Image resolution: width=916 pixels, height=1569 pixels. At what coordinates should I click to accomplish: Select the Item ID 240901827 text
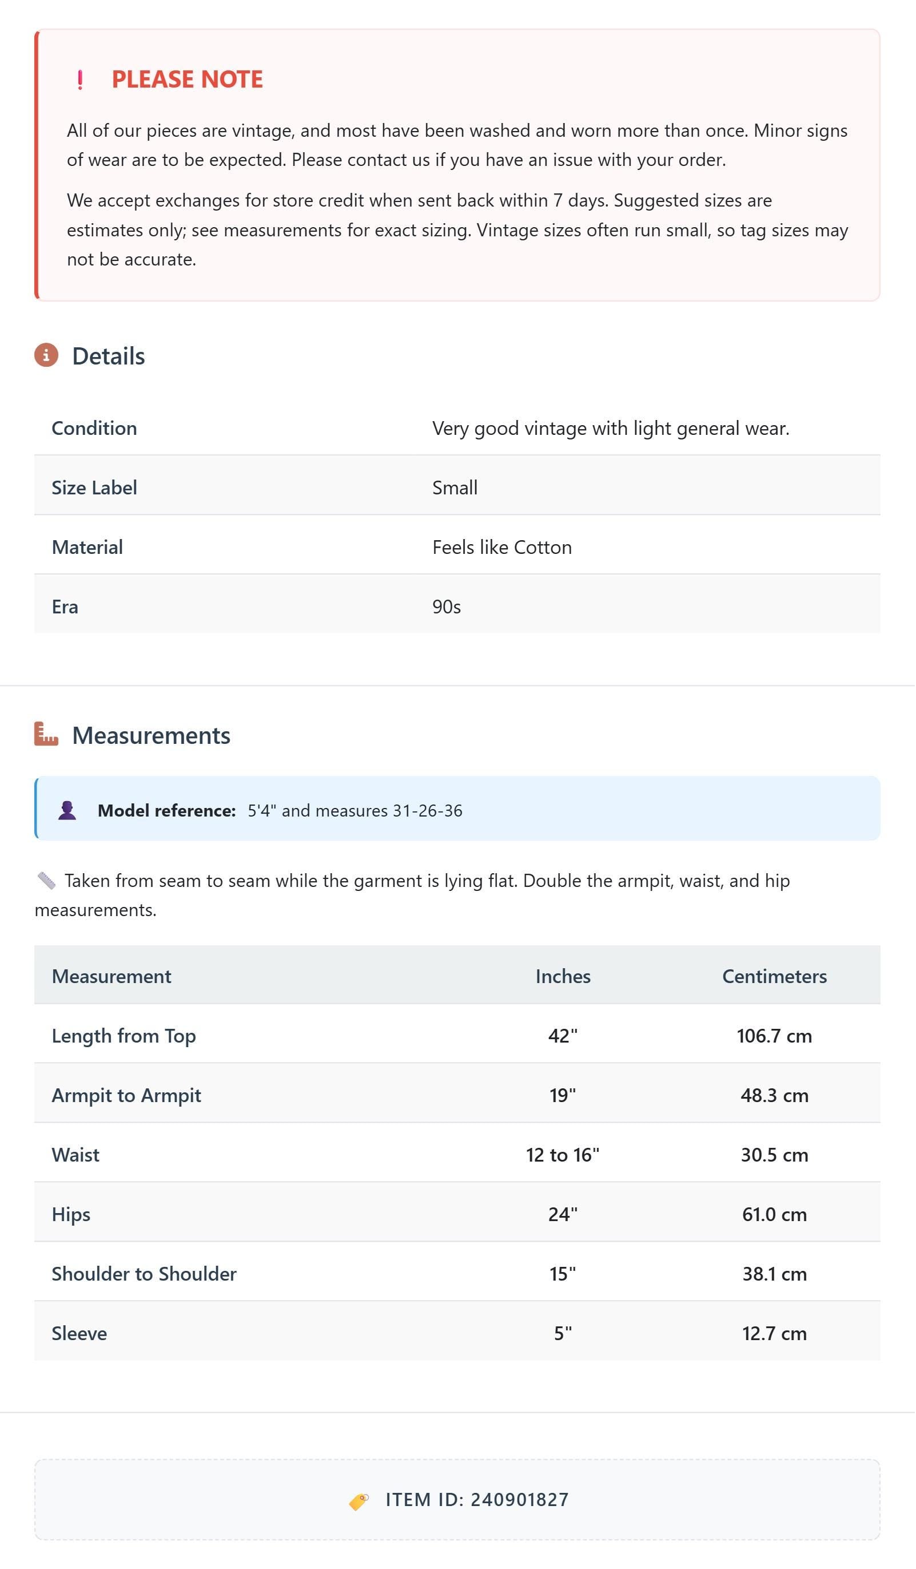(x=477, y=1500)
